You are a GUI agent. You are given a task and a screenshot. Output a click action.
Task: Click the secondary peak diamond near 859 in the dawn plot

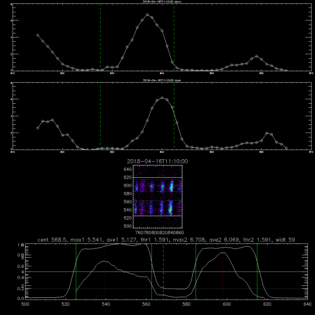(256, 56)
